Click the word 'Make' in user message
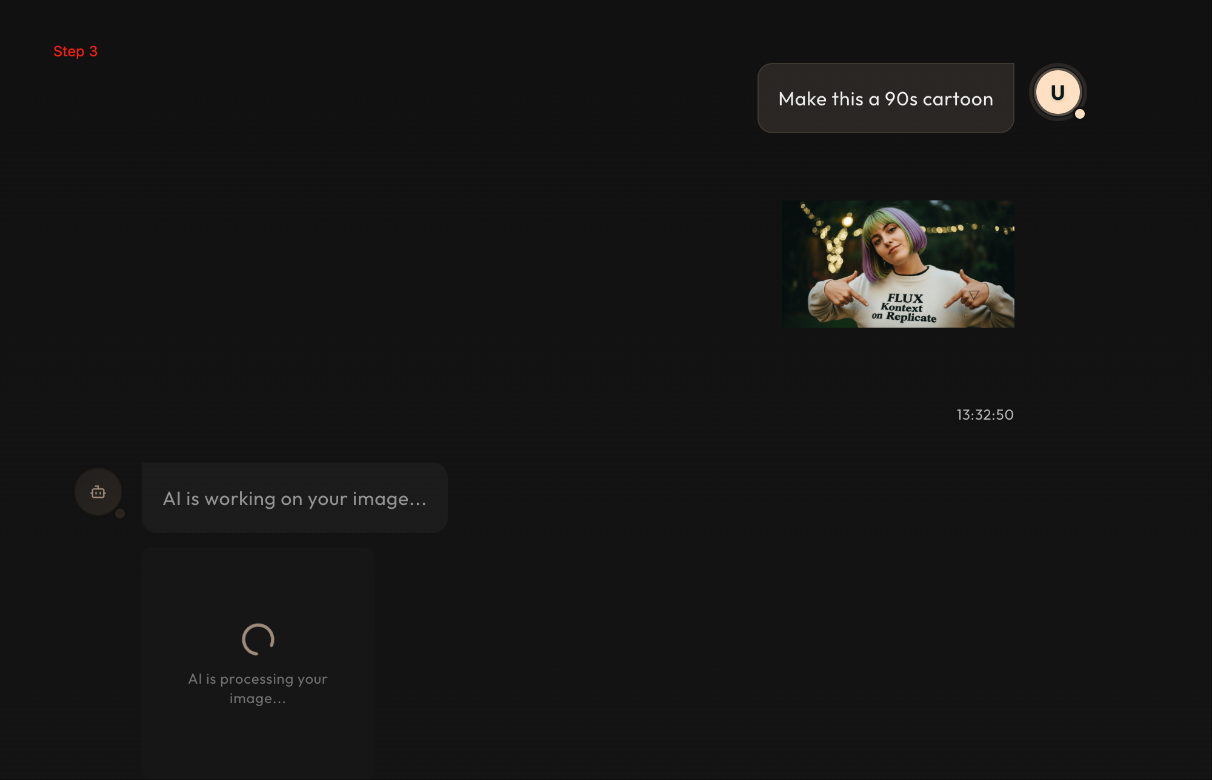The width and height of the screenshot is (1212, 780). click(802, 99)
